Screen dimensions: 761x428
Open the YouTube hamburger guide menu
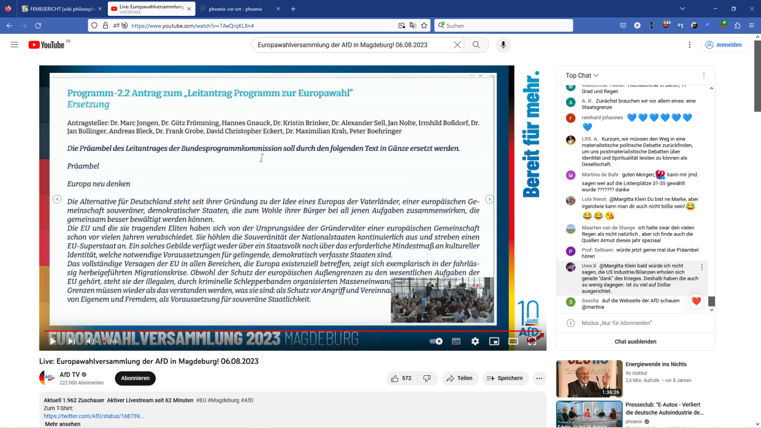pos(14,45)
